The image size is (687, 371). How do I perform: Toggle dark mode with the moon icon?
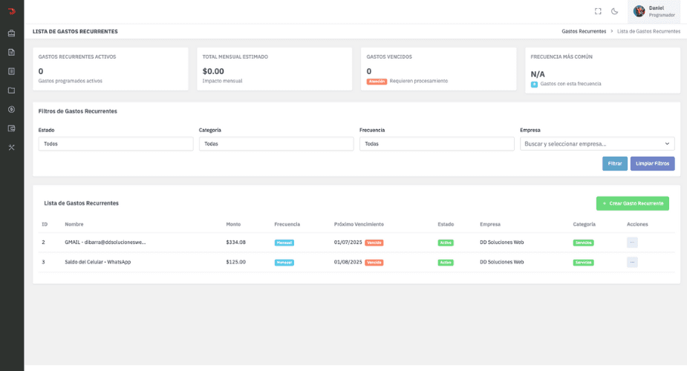click(614, 11)
